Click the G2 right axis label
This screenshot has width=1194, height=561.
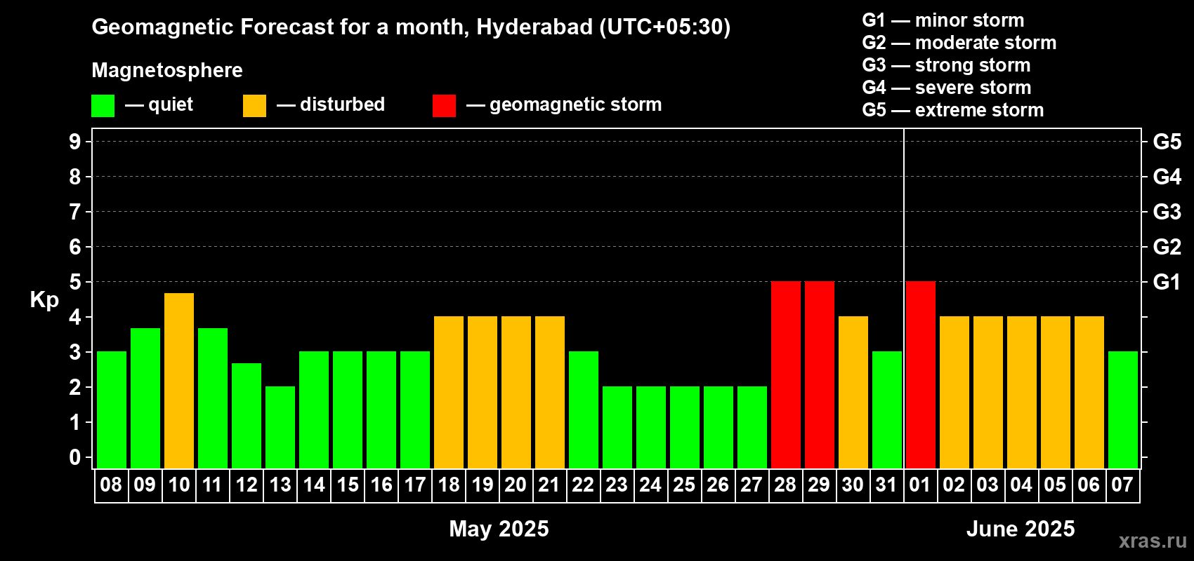[1167, 247]
